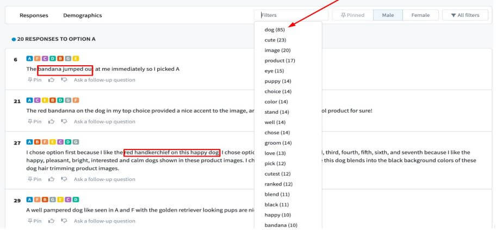Screen dimensions: 496x230
Task: Ask a follow-up question on response 6
Action: [x=104, y=80]
